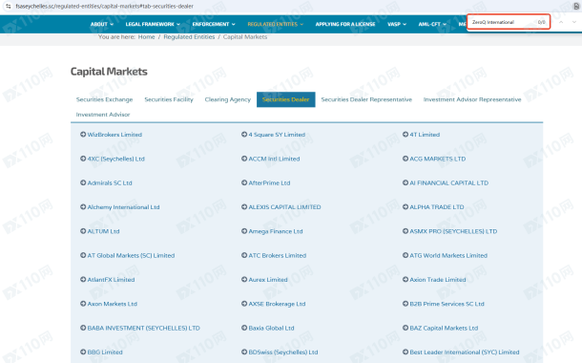Open BAZ Capital Markets Ltd entry

point(444,328)
